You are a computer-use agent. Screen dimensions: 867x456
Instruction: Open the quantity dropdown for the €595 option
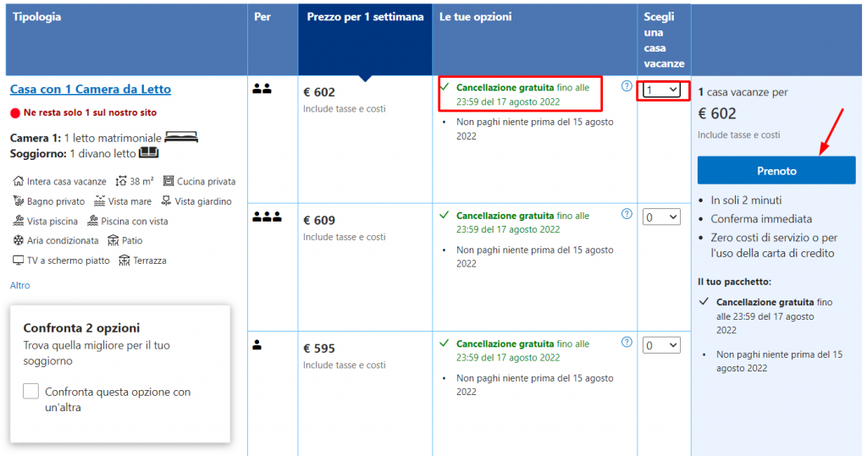point(661,346)
